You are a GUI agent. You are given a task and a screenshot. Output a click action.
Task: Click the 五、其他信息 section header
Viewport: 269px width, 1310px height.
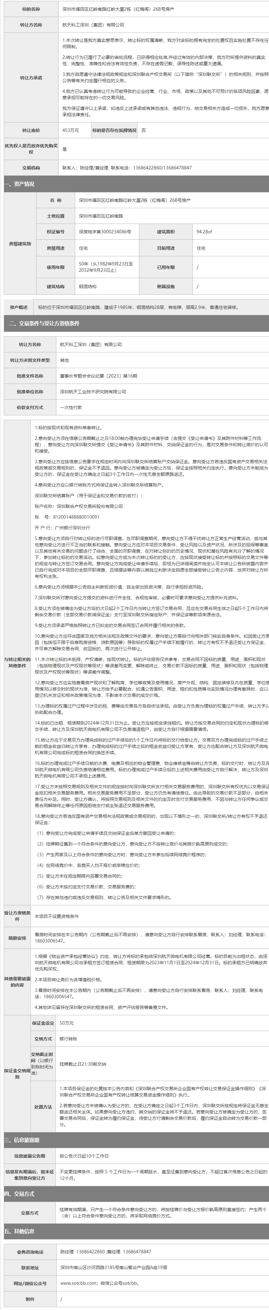pos(136,1231)
